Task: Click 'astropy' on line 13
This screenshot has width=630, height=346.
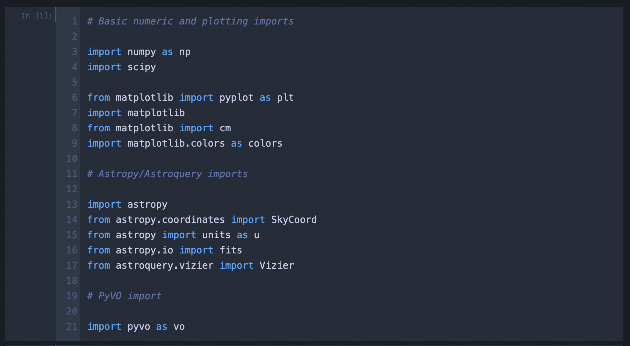Action: 147,204
